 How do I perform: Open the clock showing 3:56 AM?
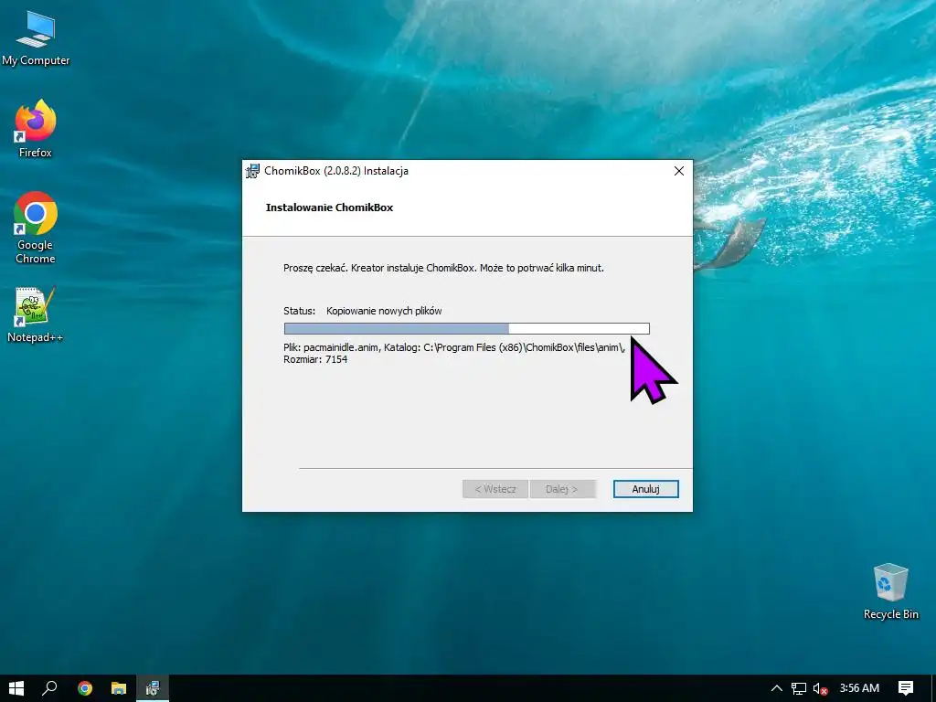(x=859, y=688)
